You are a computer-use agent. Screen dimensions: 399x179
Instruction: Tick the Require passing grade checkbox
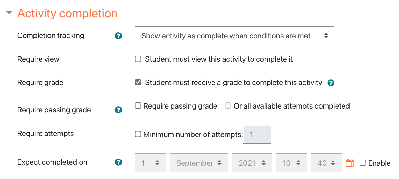coord(138,106)
